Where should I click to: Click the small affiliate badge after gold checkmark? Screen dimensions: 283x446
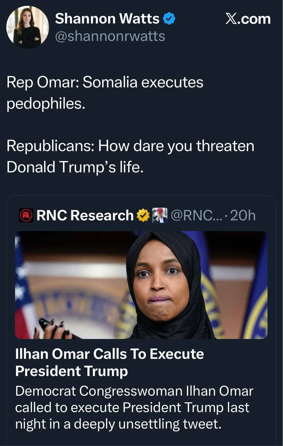click(160, 215)
